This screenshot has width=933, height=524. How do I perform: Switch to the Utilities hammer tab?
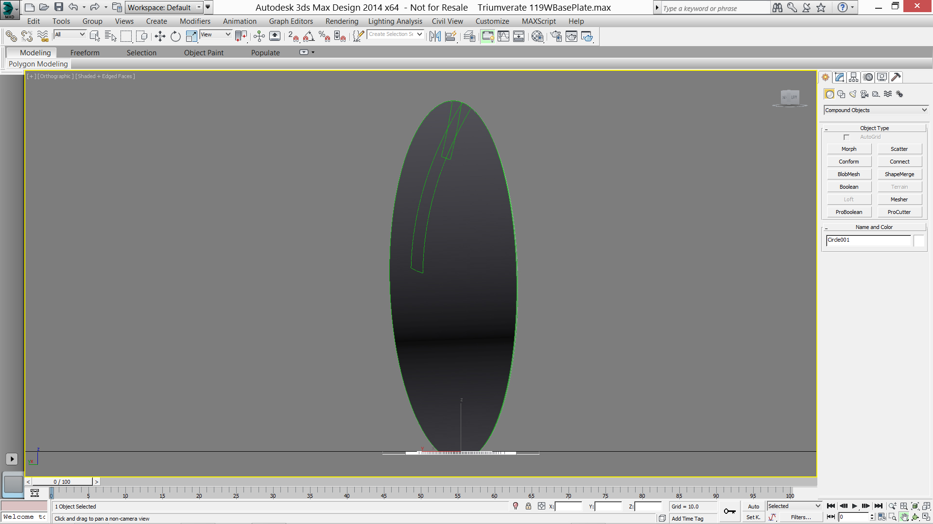click(896, 77)
